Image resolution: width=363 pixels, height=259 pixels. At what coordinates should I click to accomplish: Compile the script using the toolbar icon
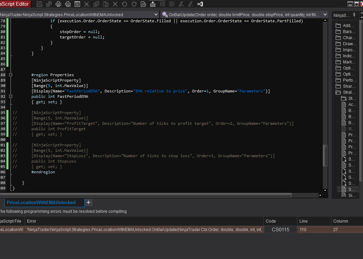tap(153, 4)
